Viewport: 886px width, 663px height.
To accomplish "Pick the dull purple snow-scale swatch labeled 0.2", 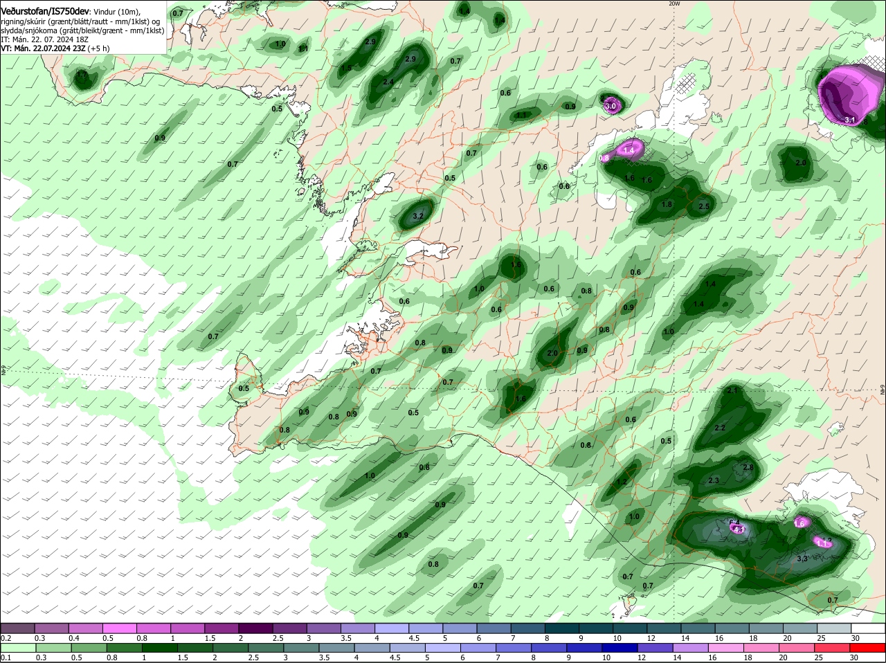I will pos(17,628).
